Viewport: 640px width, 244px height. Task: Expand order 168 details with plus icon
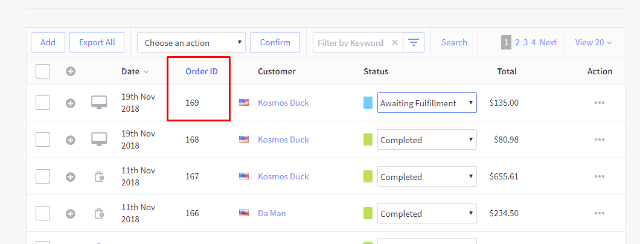point(71,140)
